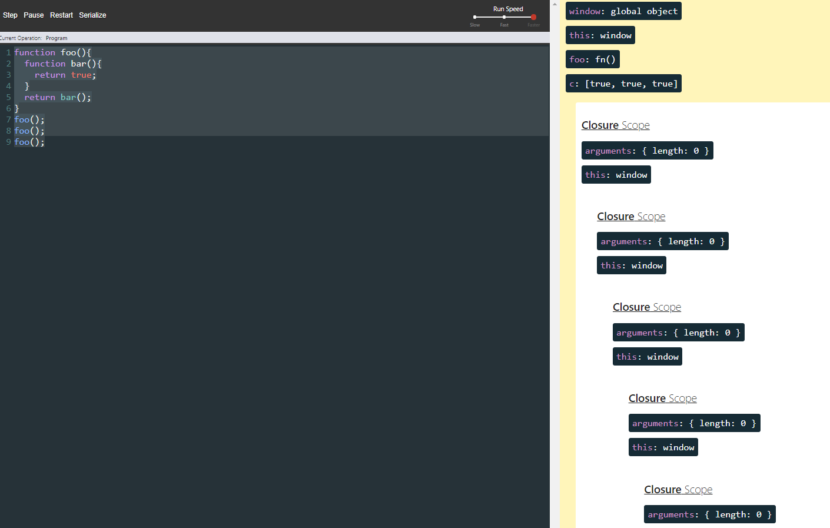Click the 'window: global object' variable

pyautogui.click(x=623, y=11)
